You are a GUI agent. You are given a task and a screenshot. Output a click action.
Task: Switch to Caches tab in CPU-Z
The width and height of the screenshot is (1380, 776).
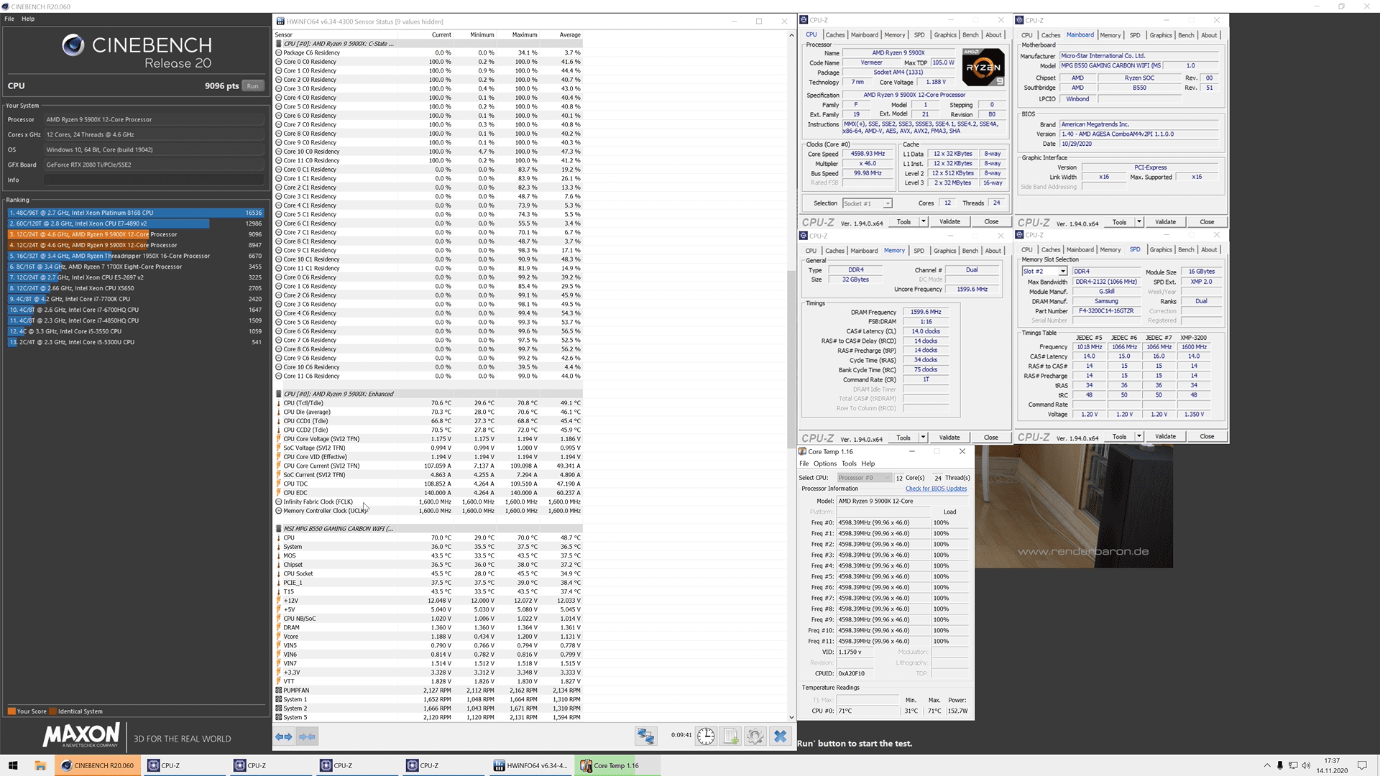(834, 35)
